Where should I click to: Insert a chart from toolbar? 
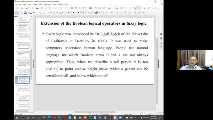pyautogui.click(x=117, y=8)
